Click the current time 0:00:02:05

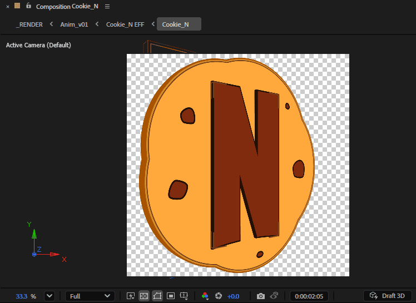tap(310, 296)
